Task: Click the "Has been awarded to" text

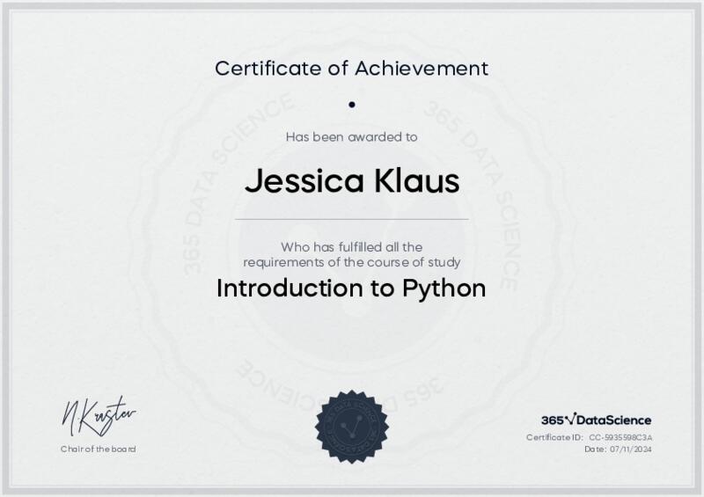Action: point(352,136)
